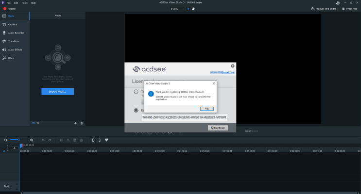
Task: Add a new track with plus button
Action: 14,148
